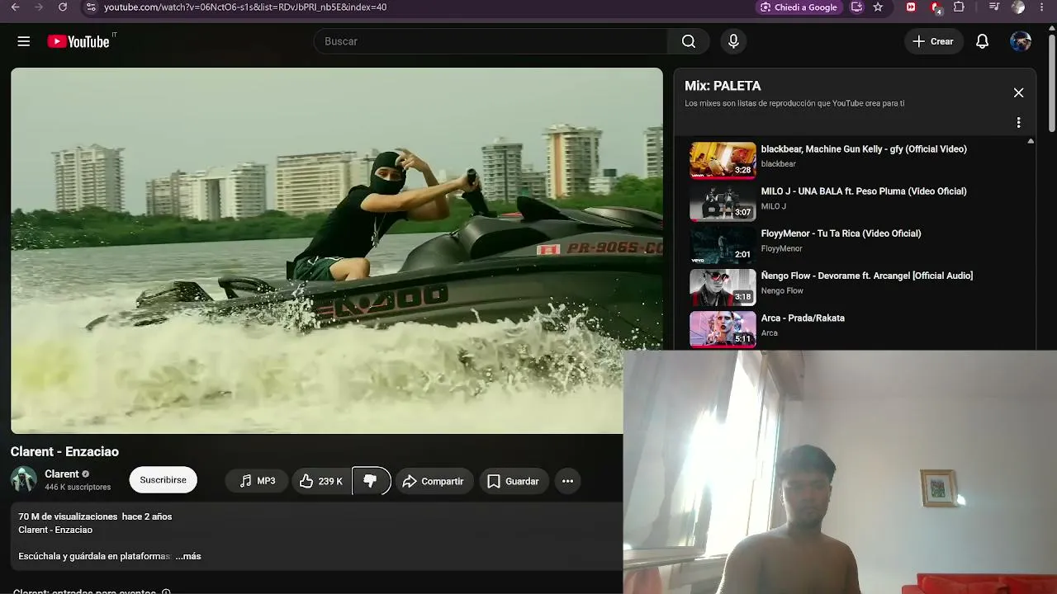This screenshot has width=1057, height=594.
Task: Go forward in browser history
Action: tap(38, 7)
